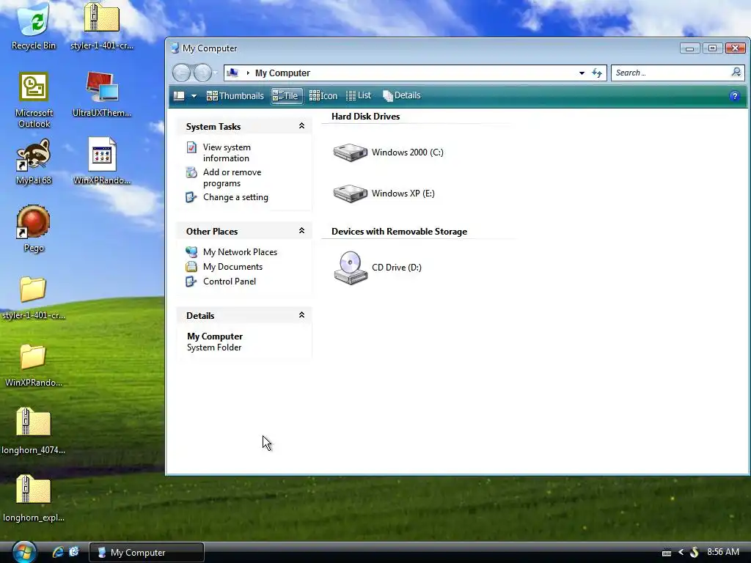This screenshot has height=563, width=751.
Task: Click the computer icon in address bar
Action: click(232, 73)
